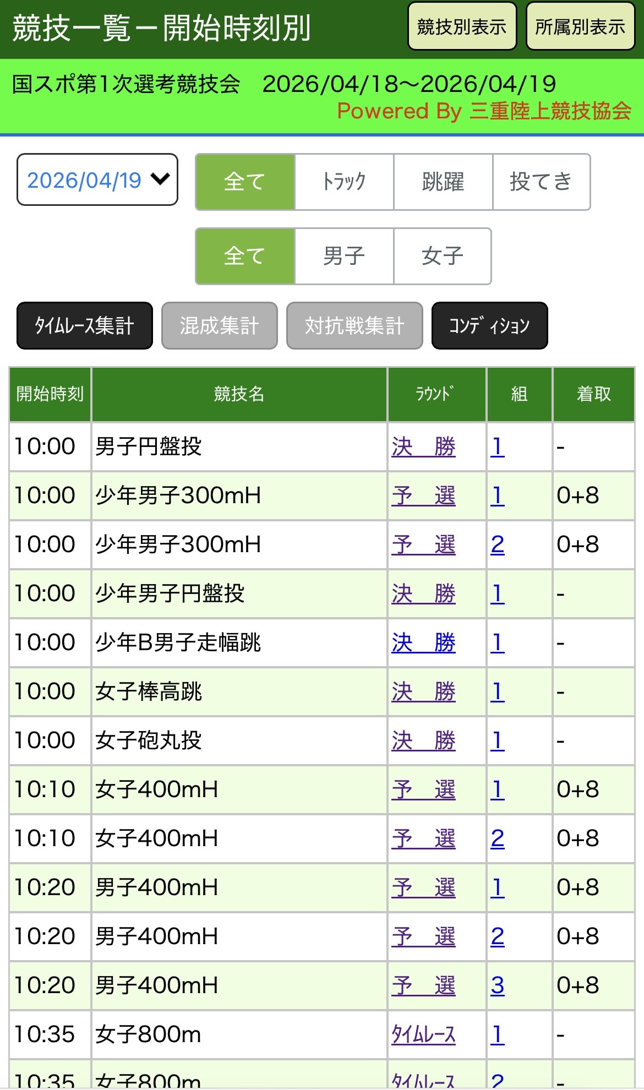Select the 男子 gender filter
Viewport: 644px width, 1090px height.
click(344, 256)
